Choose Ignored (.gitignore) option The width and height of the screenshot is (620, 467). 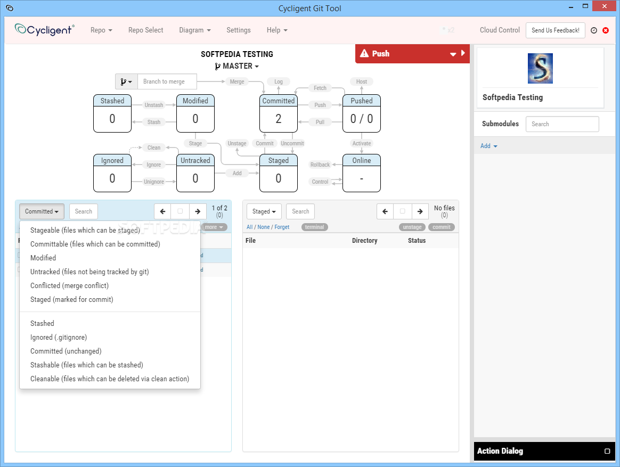tap(110, 337)
